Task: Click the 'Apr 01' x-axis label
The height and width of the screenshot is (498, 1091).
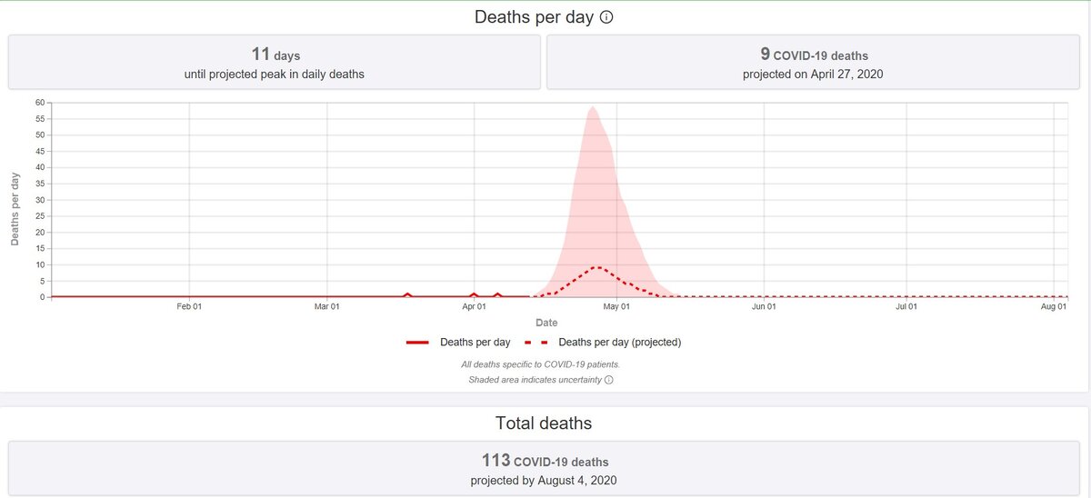Action: click(x=474, y=307)
